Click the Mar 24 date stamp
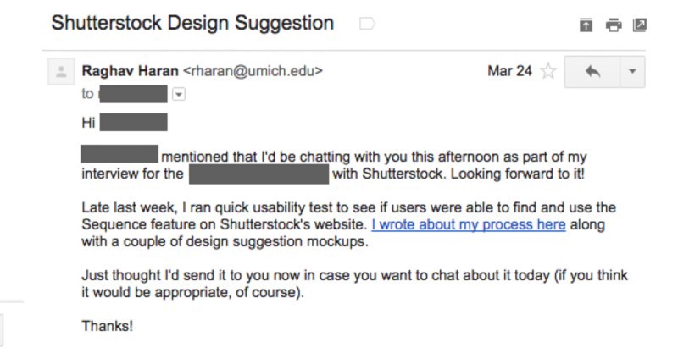Image resolution: width=678 pixels, height=353 pixels. [510, 71]
